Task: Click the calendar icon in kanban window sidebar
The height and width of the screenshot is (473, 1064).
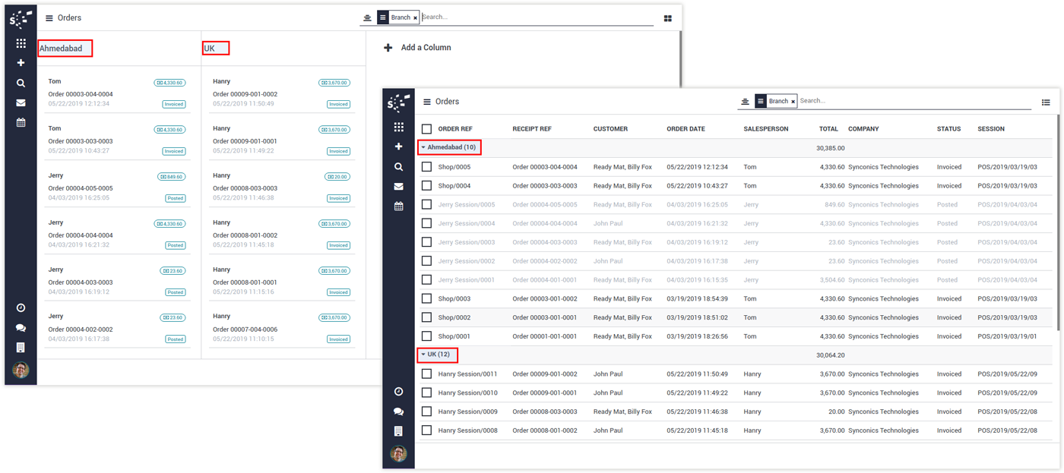Action: [21, 122]
